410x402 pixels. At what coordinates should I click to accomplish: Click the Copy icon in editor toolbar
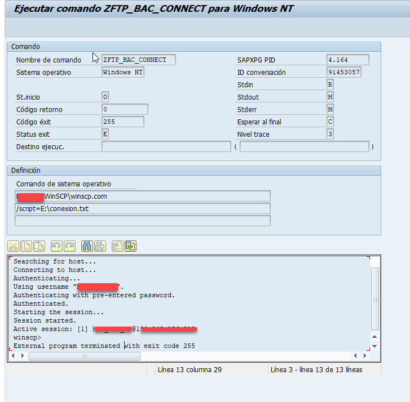click(26, 245)
